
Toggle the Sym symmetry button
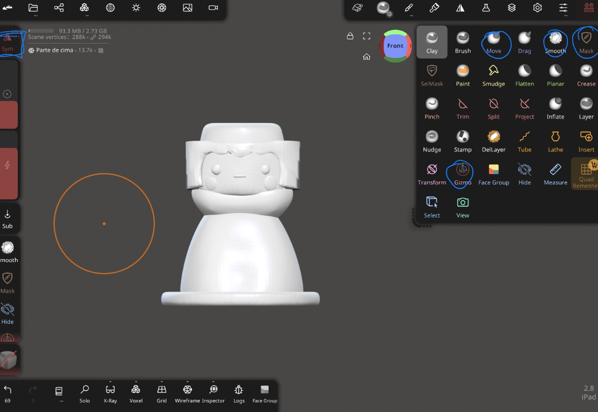(7, 42)
